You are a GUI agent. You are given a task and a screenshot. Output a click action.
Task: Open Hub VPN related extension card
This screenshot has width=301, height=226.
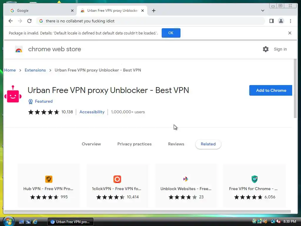coord(49,186)
